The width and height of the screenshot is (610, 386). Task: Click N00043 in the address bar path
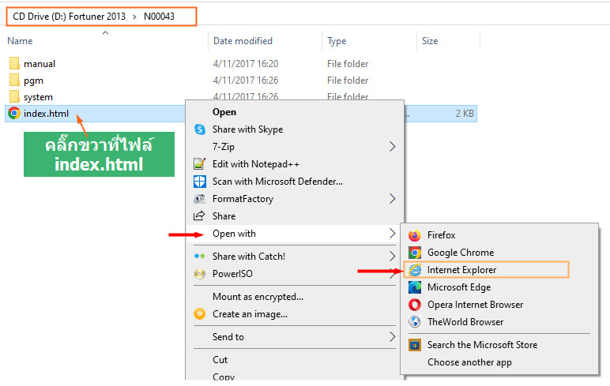click(x=161, y=17)
